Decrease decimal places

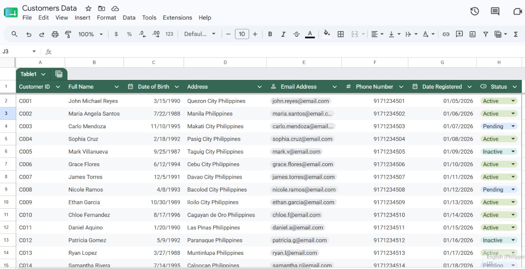[143, 34]
